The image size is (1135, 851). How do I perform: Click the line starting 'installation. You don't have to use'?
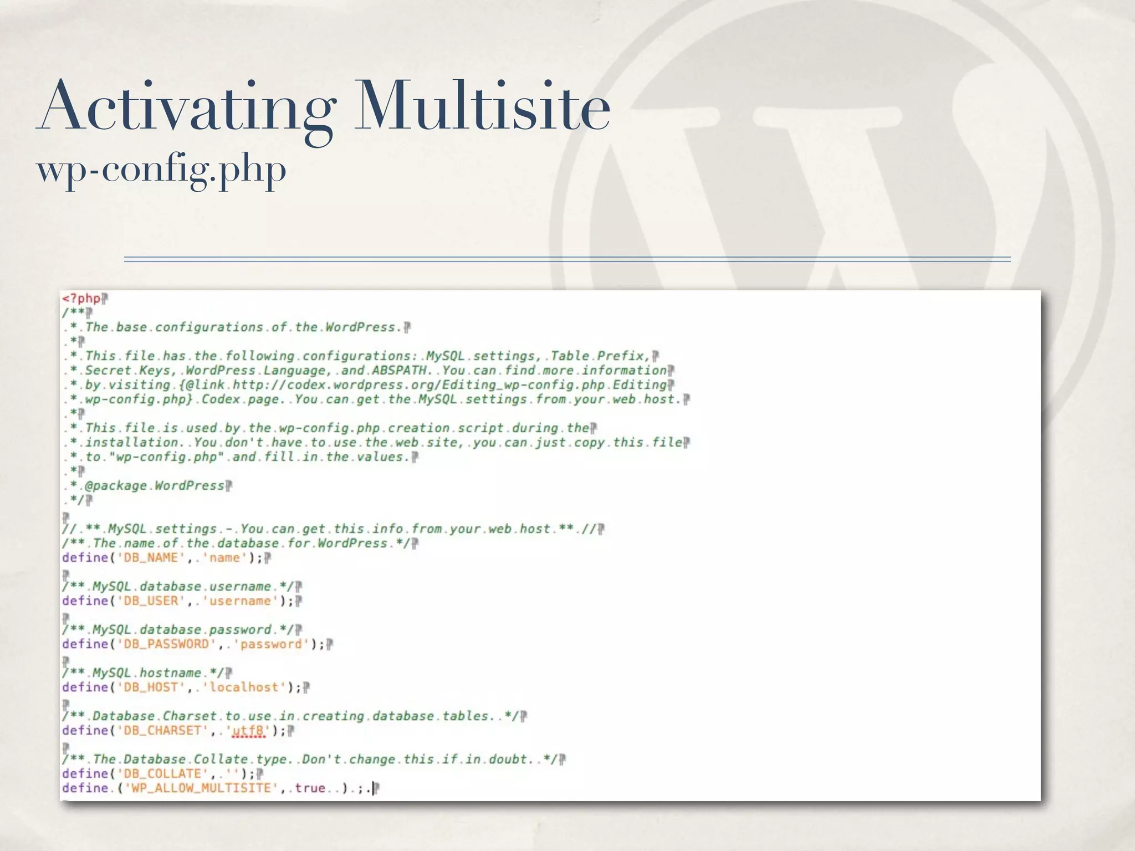(x=376, y=443)
